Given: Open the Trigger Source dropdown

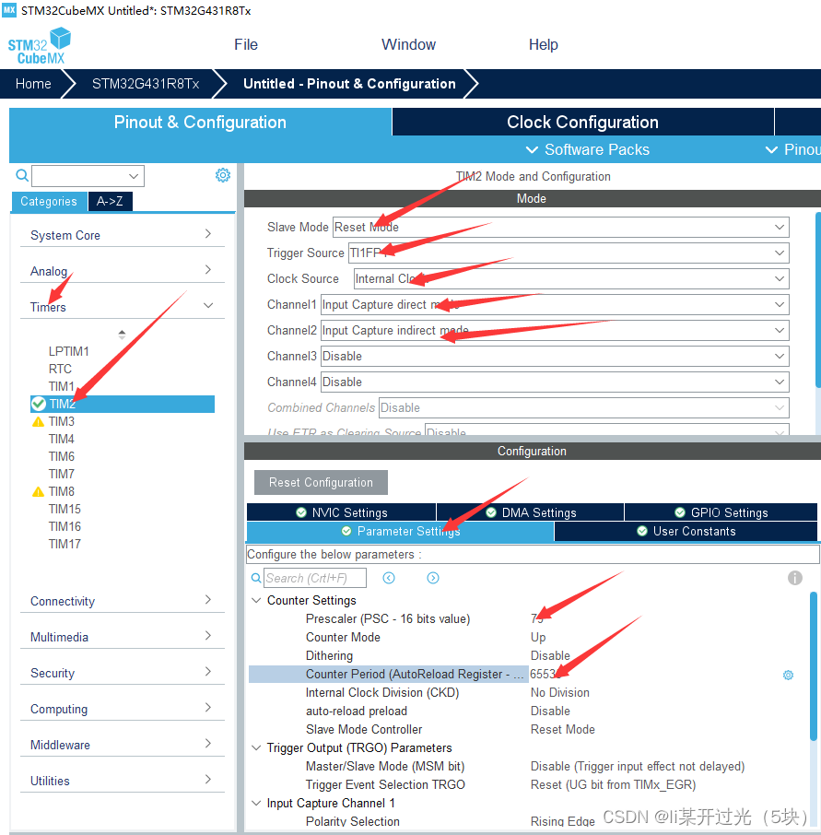Looking at the screenshot, I should tap(569, 253).
